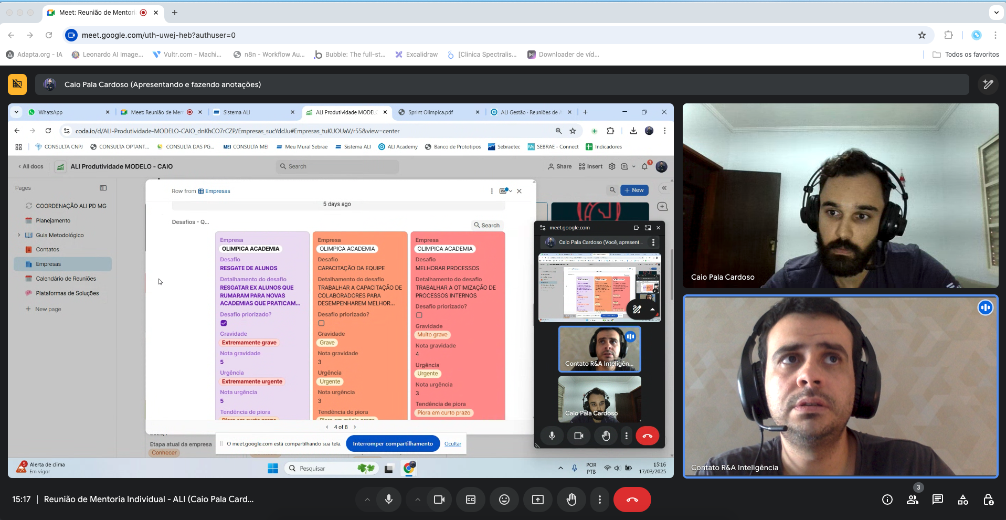The image size is (1006, 520).
Task: Check Desafio priorizado for MELHORAR PROCESSOS
Action: click(419, 315)
